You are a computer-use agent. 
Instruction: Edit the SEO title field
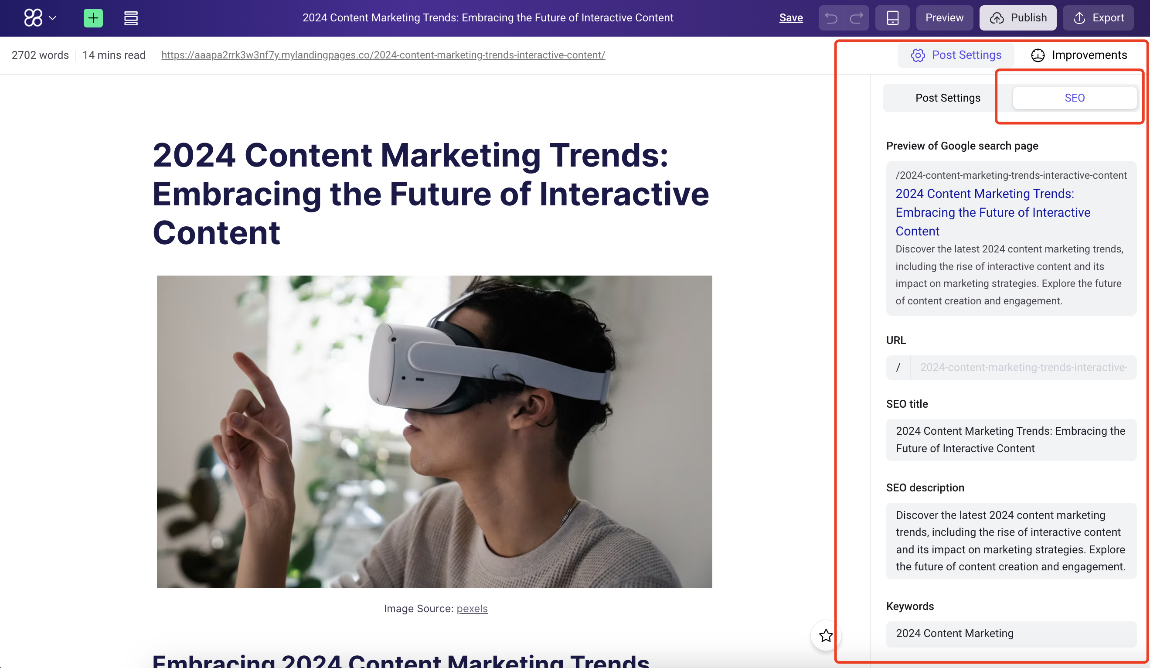1011,439
